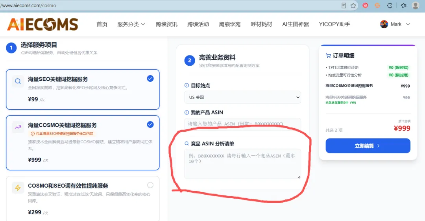Open the browser extensions puzzle icon

tap(390, 6)
